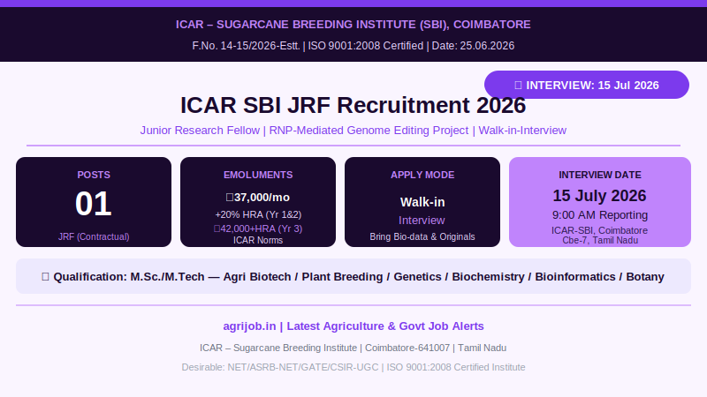Click the Walk-in text

click(422, 203)
